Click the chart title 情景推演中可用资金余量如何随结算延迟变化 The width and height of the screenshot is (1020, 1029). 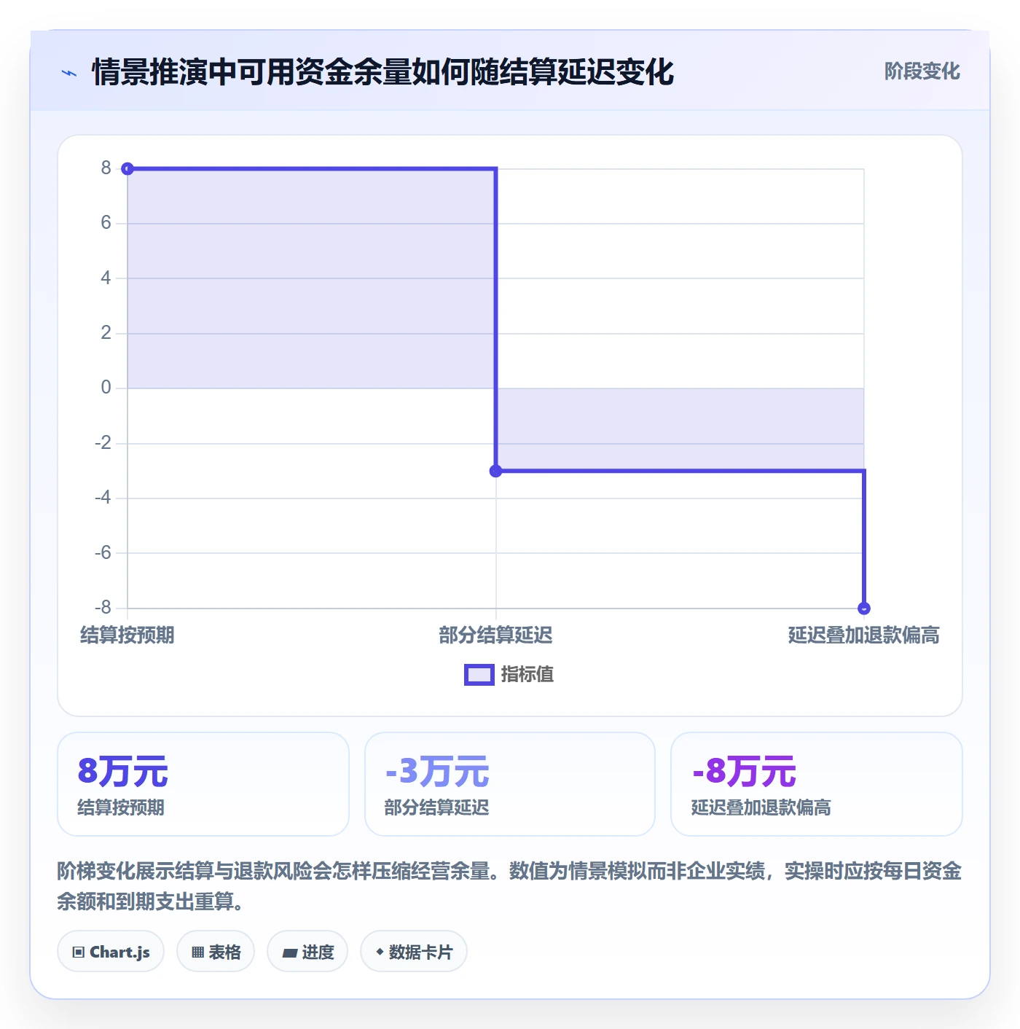tap(382, 72)
